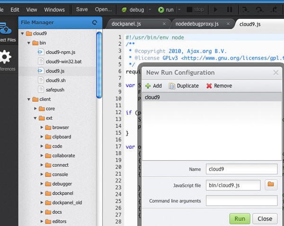
Task: Click the file tree scrollbar thumb
Action: [x=99, y=65]
